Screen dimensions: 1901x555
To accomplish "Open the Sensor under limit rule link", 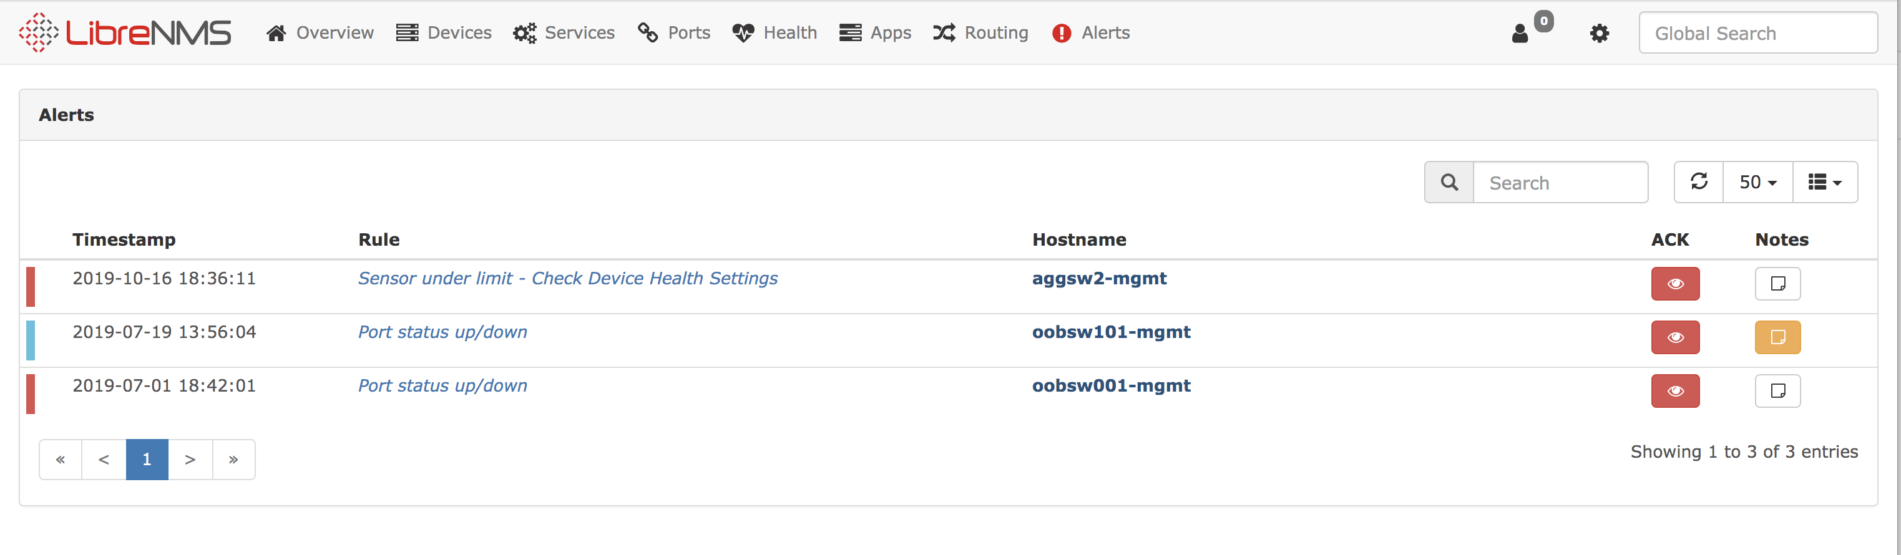I will tap(567, 279).
